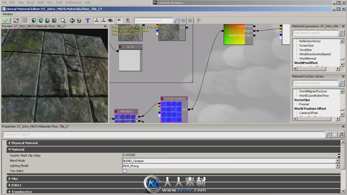347x195 pixels.
Task: Close the Preview panel
Action: [105, 26]
